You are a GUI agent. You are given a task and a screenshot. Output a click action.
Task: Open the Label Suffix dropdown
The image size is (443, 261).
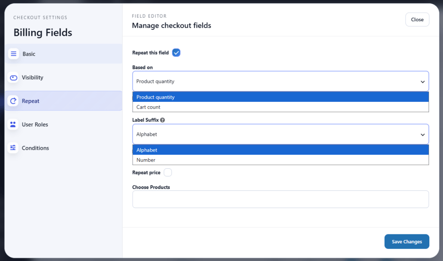(x=281, y=134)
